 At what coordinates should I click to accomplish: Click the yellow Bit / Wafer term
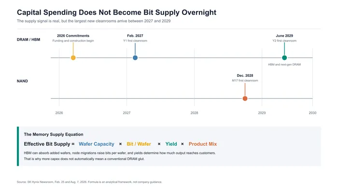click(139, 144)
